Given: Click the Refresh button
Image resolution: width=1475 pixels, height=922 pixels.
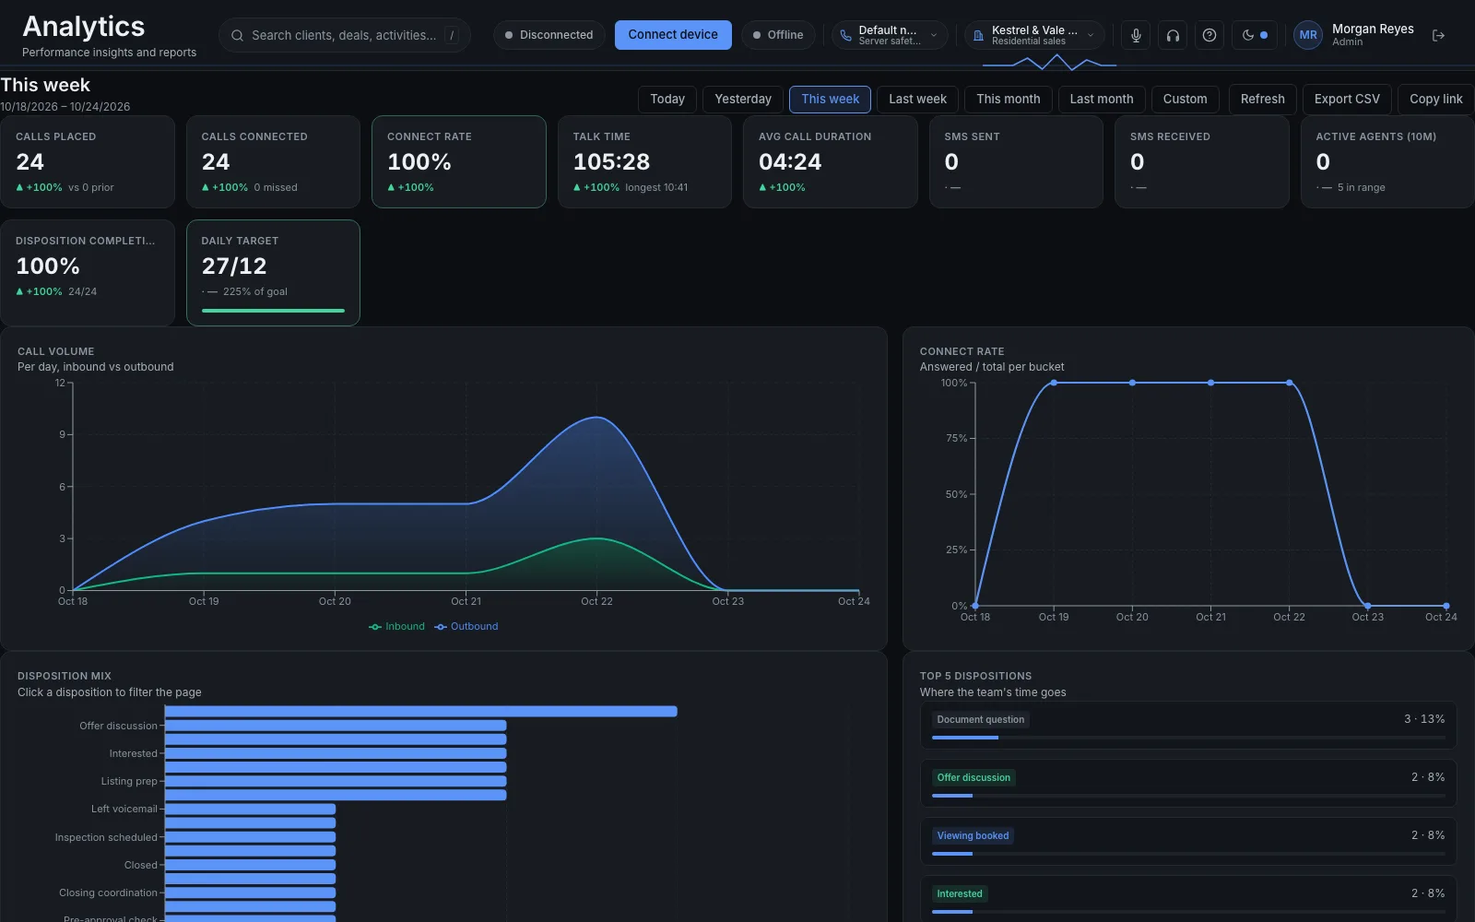Looking at the screenshot, I should [1262, 99].
